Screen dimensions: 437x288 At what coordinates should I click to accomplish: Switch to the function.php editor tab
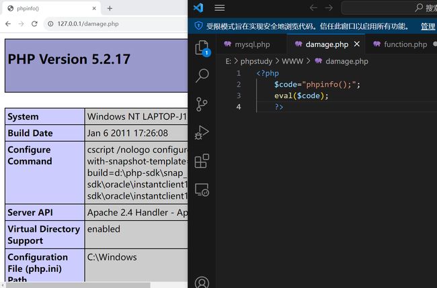pos(400,44)
